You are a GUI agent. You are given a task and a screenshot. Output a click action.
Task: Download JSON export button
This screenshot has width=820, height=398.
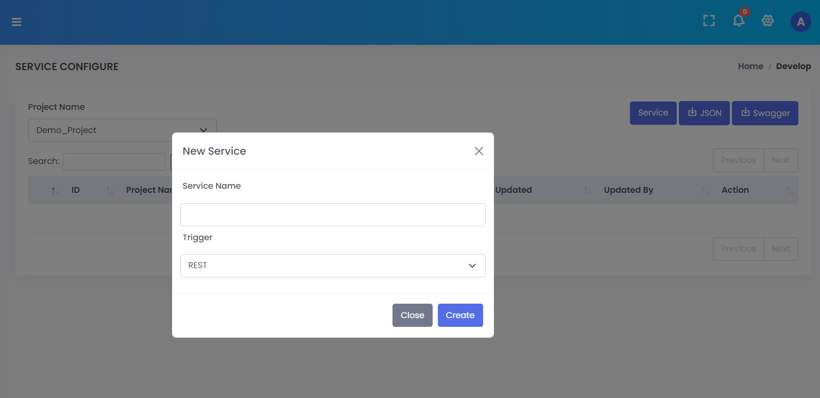pos(704,113)
